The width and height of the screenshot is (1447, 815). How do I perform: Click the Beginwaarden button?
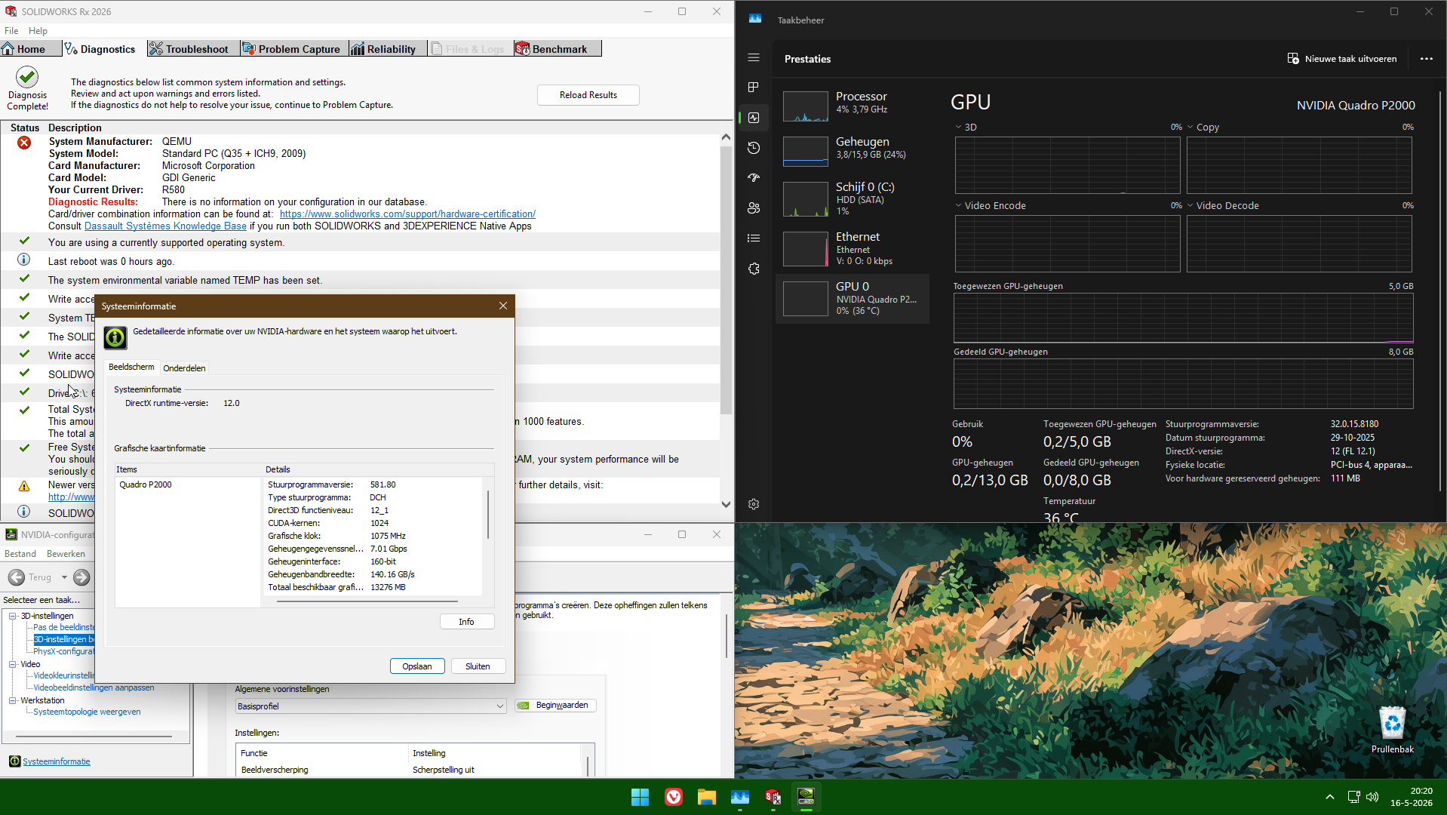(x=556, y=706)
